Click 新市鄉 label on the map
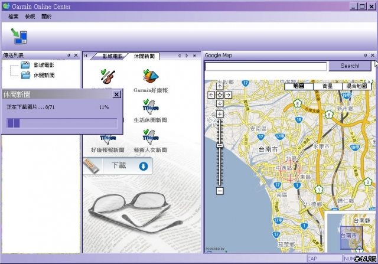 [345, 109]
